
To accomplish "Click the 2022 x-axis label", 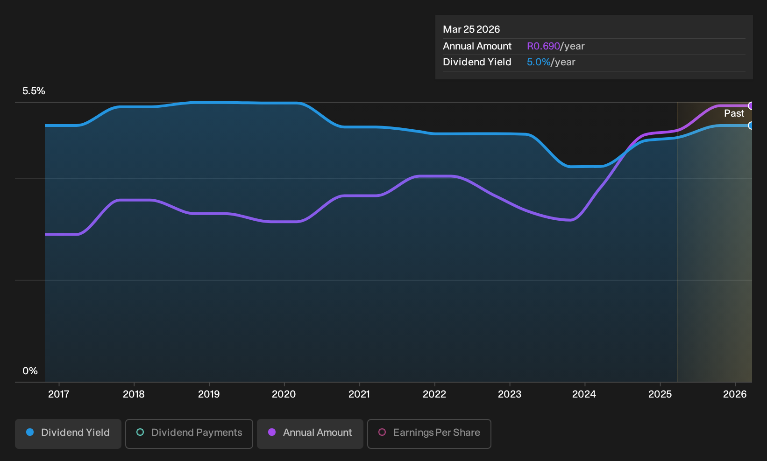I will coord(434,394).
